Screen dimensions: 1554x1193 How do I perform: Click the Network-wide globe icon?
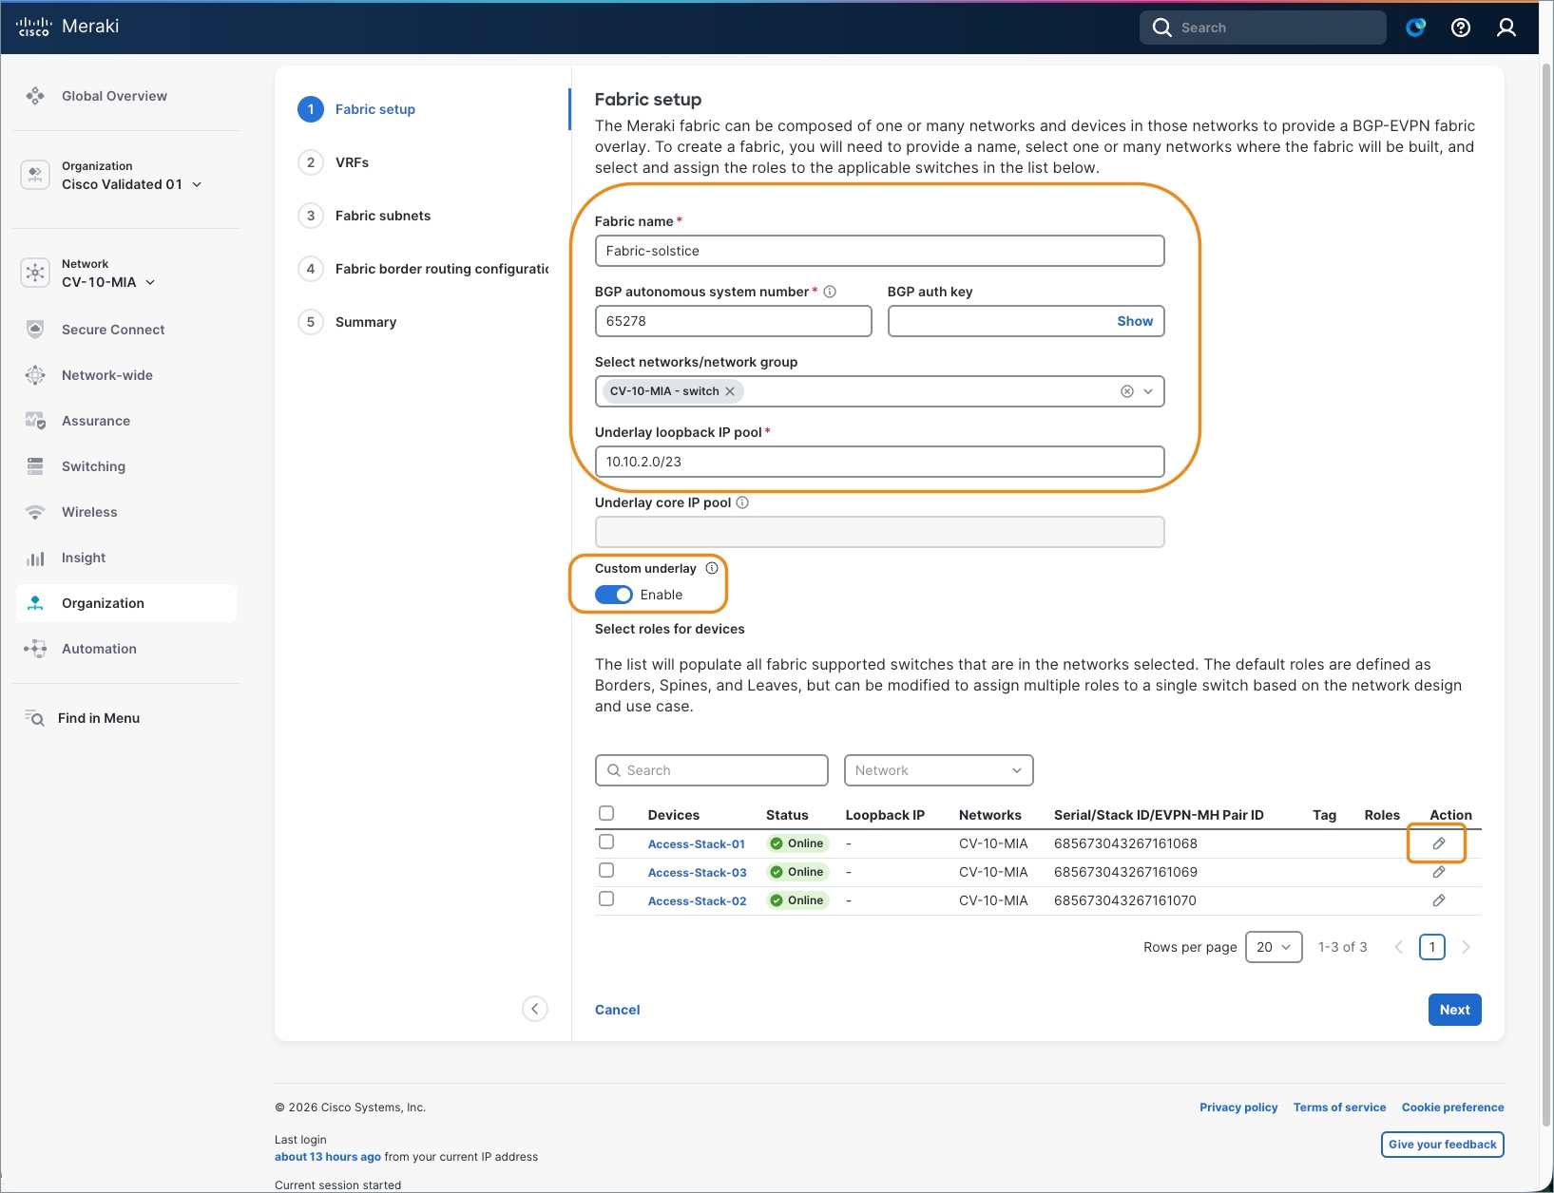point(35,375)
